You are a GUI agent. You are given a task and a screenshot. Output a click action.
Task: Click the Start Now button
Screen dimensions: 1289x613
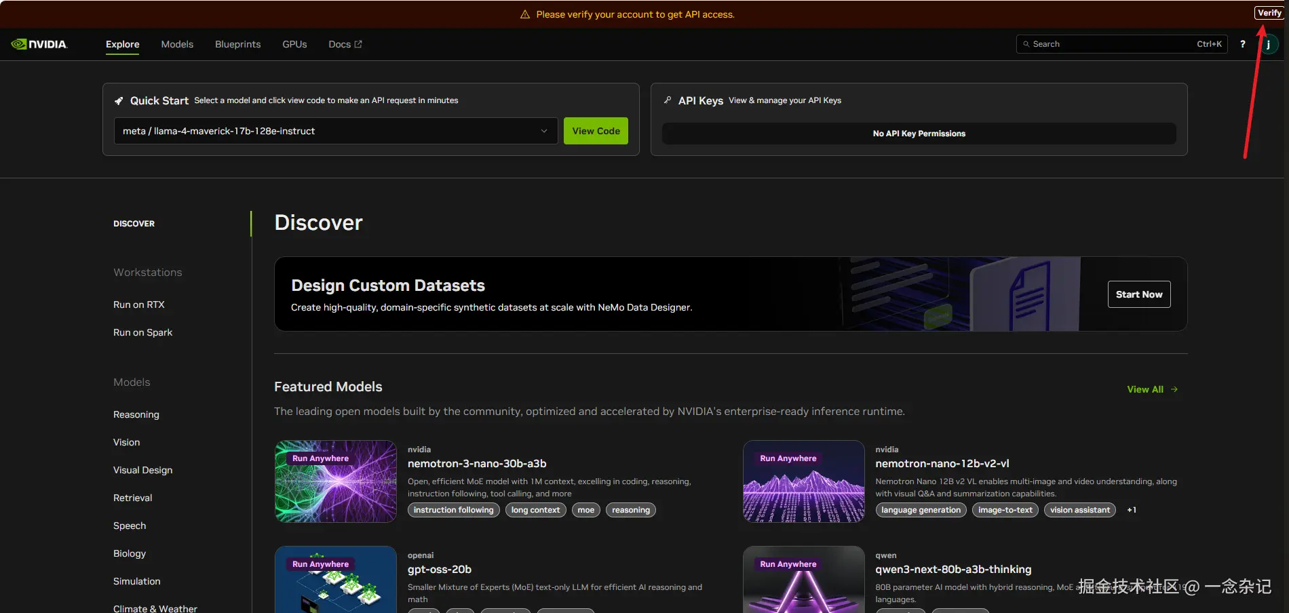point(1139,294)
